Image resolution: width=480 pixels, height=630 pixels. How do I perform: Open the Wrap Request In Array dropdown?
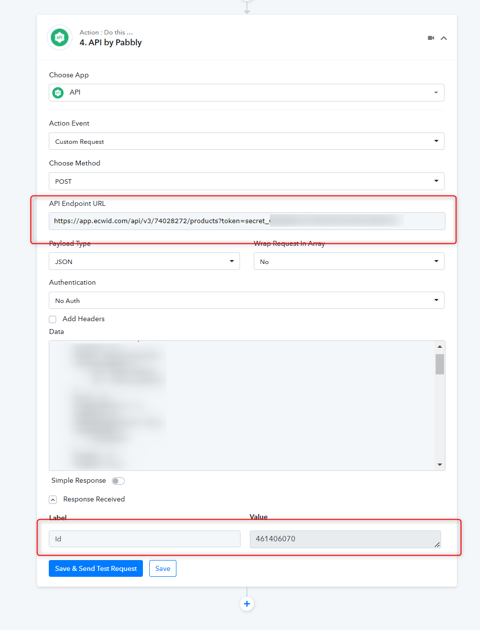click(349, 262)
